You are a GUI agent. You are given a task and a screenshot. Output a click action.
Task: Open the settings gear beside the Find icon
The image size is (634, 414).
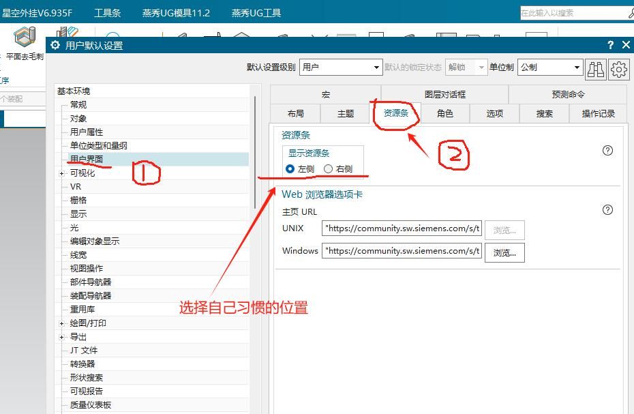tap(618, 69)
